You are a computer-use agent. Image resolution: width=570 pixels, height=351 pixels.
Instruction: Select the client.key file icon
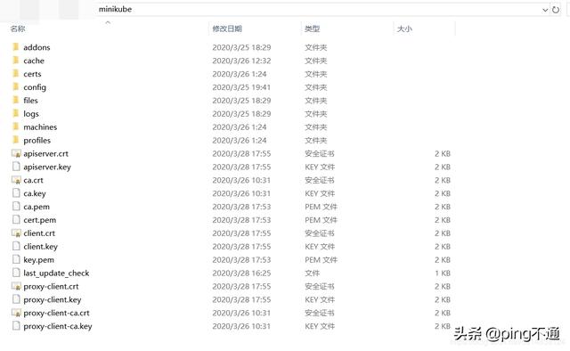16,246
